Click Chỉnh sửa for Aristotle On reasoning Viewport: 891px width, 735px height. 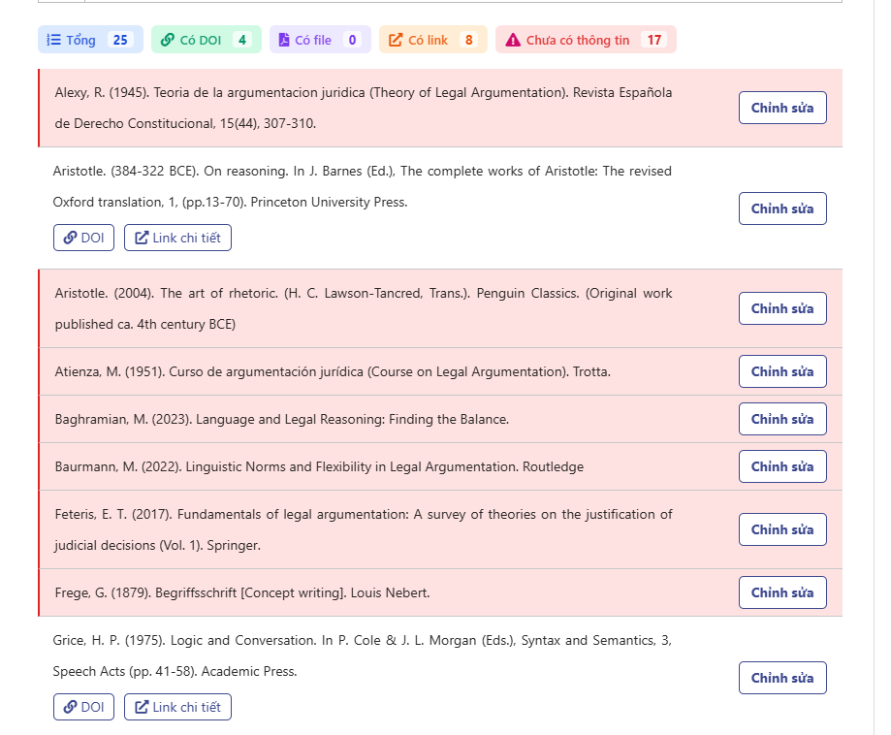[781, 208]
